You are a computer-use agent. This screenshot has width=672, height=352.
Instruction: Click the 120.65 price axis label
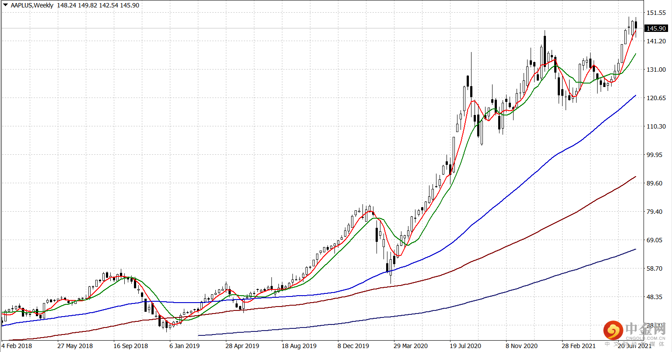point(656,98)
